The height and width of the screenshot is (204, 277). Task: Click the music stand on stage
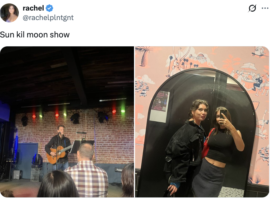pyautogui.click(x=82, y=146)
